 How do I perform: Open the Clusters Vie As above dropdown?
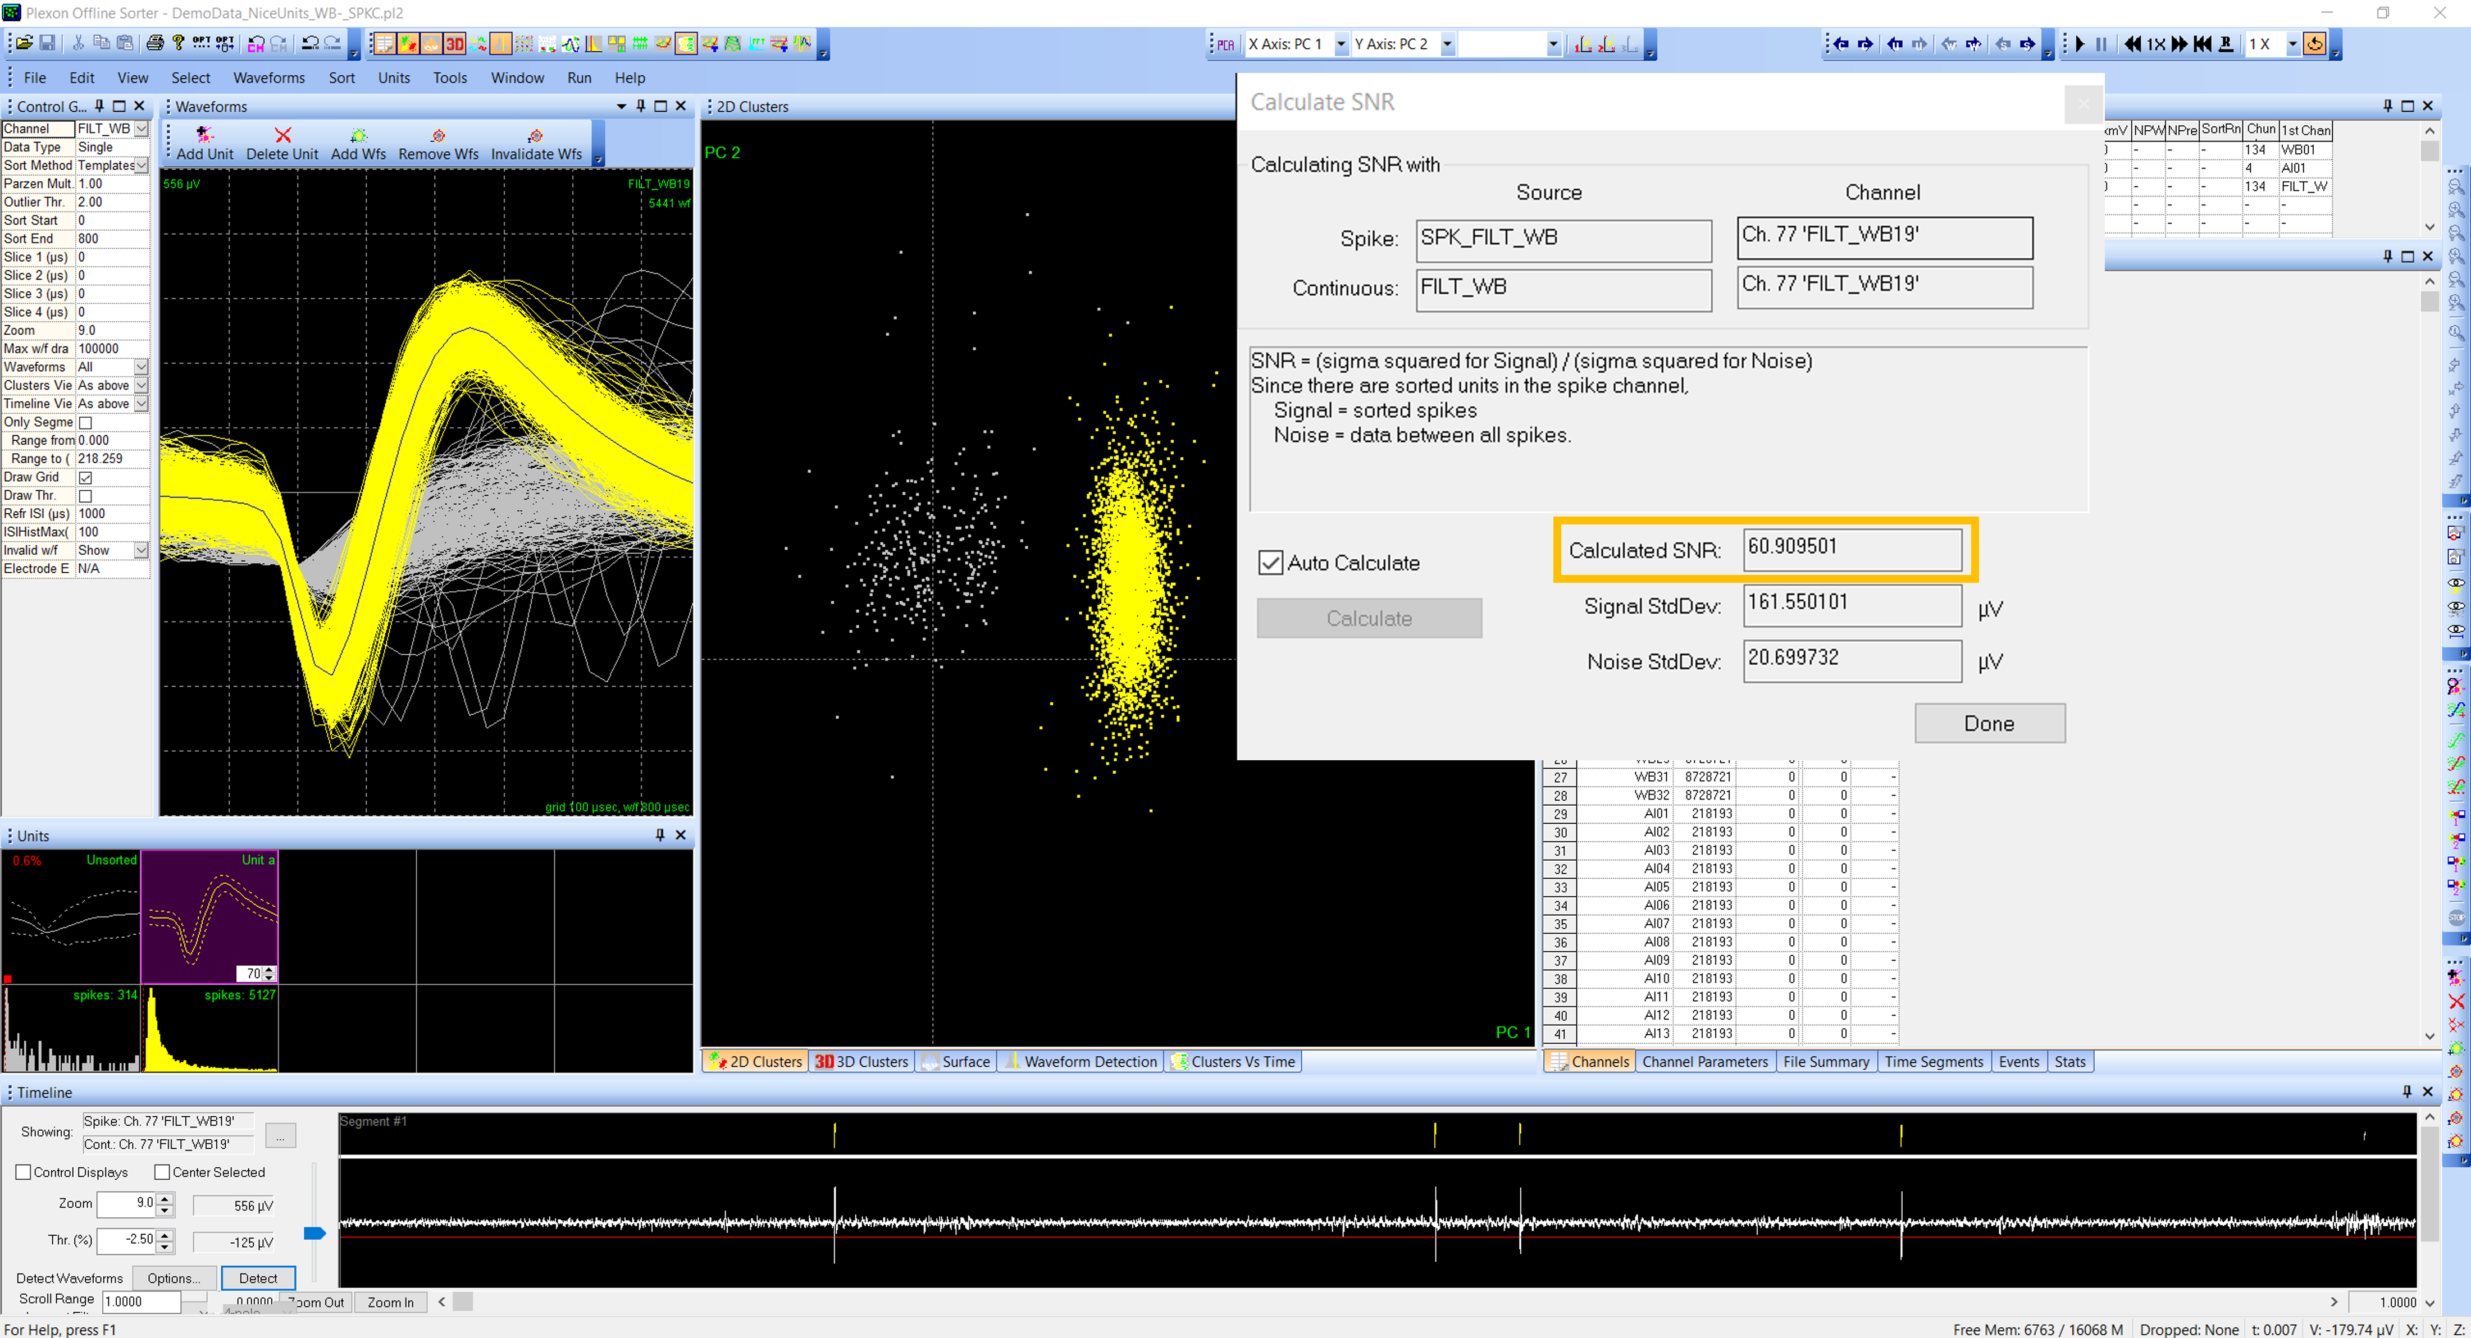(142, 386)
